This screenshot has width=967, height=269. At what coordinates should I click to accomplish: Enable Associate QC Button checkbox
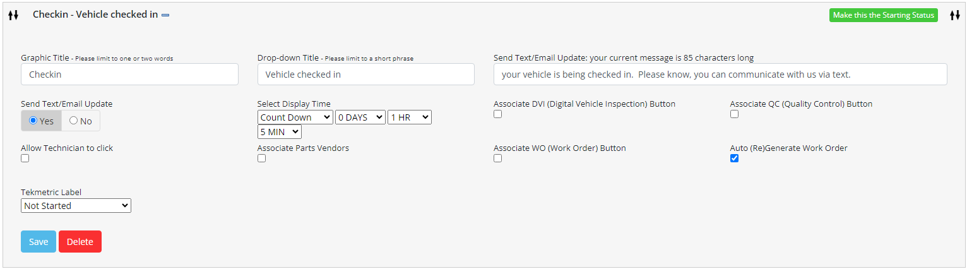[734, 114]
